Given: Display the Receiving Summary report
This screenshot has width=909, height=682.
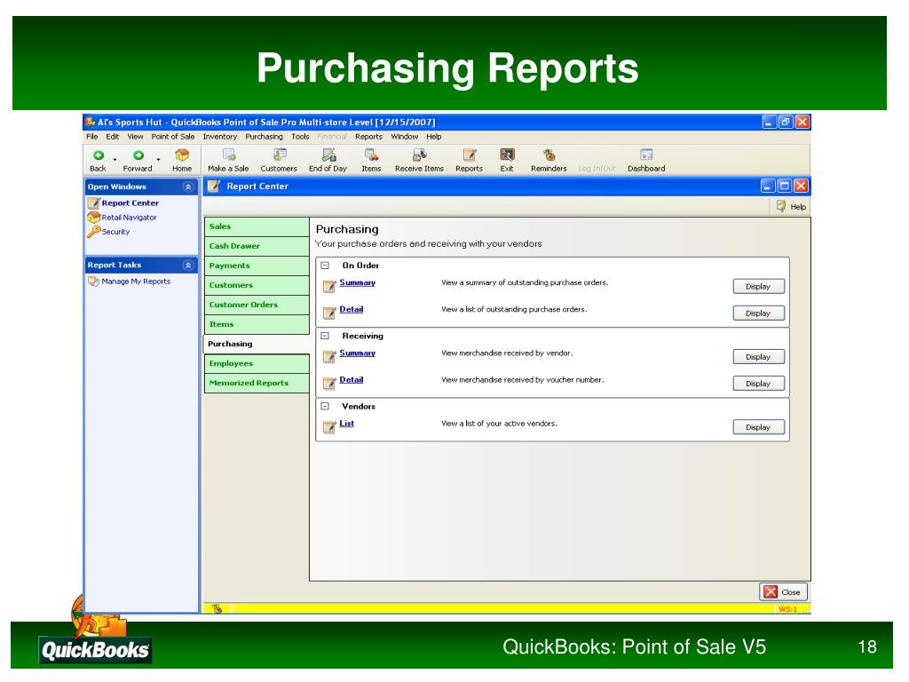Looking at the screenshot, I should tap(758, 357).
